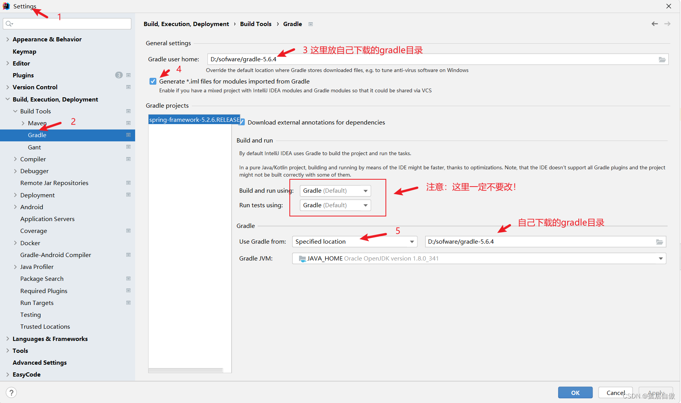The image size is (681, 403).
Task: Open the help question mark button
Action: (11, 393)
